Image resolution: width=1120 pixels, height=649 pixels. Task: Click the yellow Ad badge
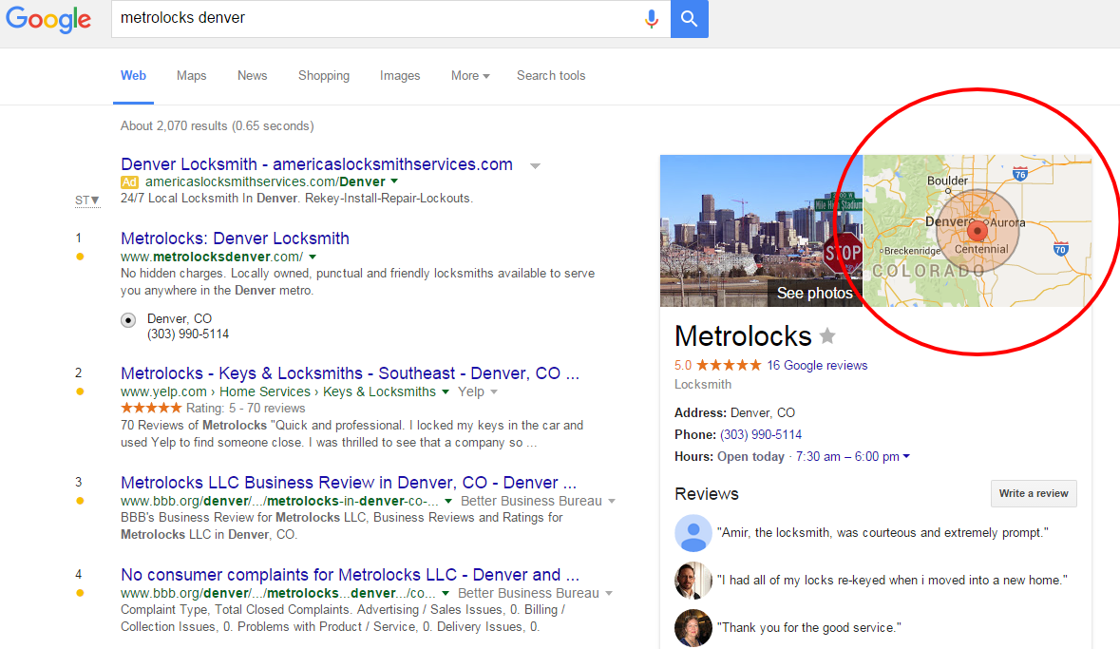130,181
